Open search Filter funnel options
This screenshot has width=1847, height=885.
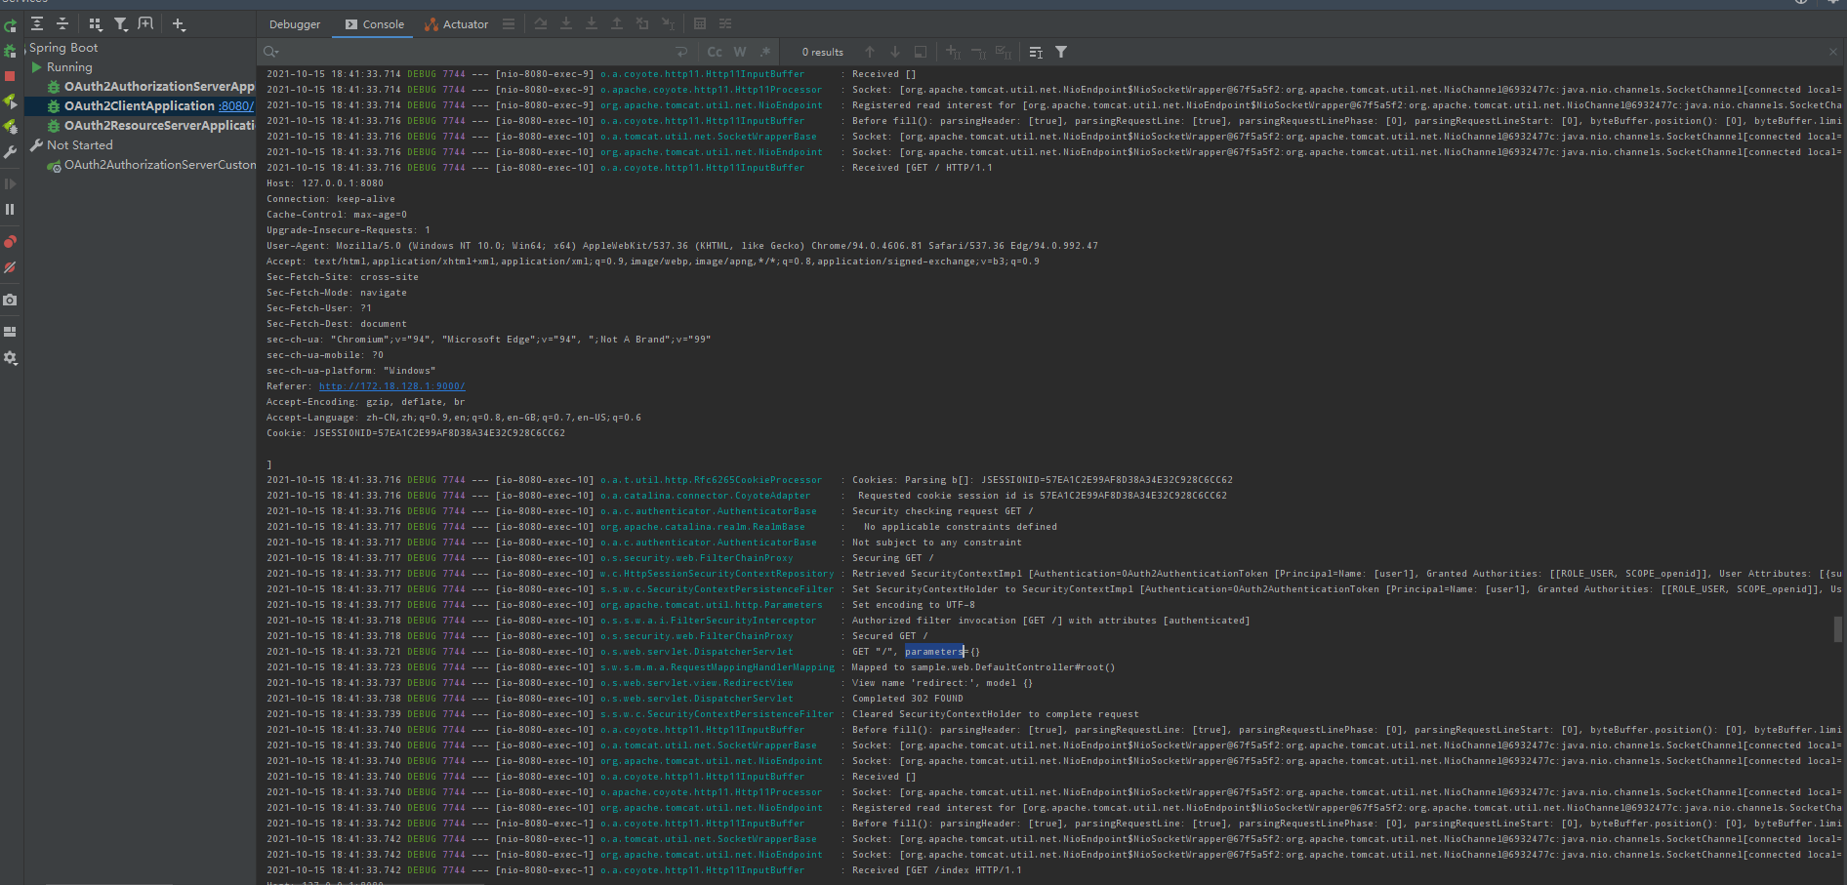pyautogui.click(x=1061, y=52)
